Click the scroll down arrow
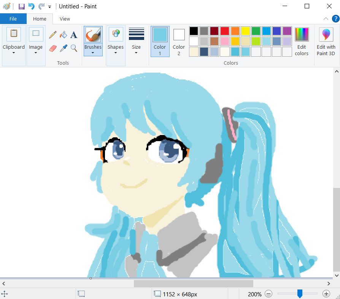 coord(337,275)
